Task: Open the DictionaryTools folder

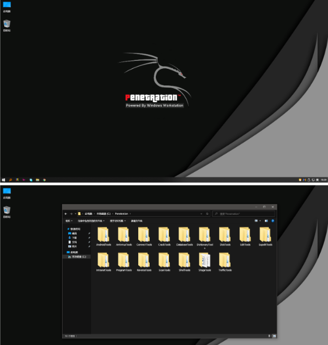Action: click(205, 238)
